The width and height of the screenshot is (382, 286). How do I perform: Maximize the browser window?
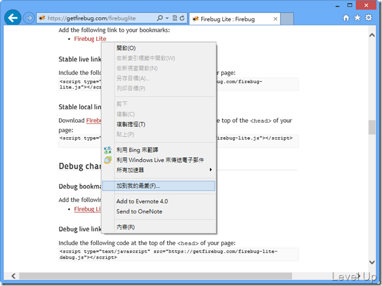coord(350,5)
